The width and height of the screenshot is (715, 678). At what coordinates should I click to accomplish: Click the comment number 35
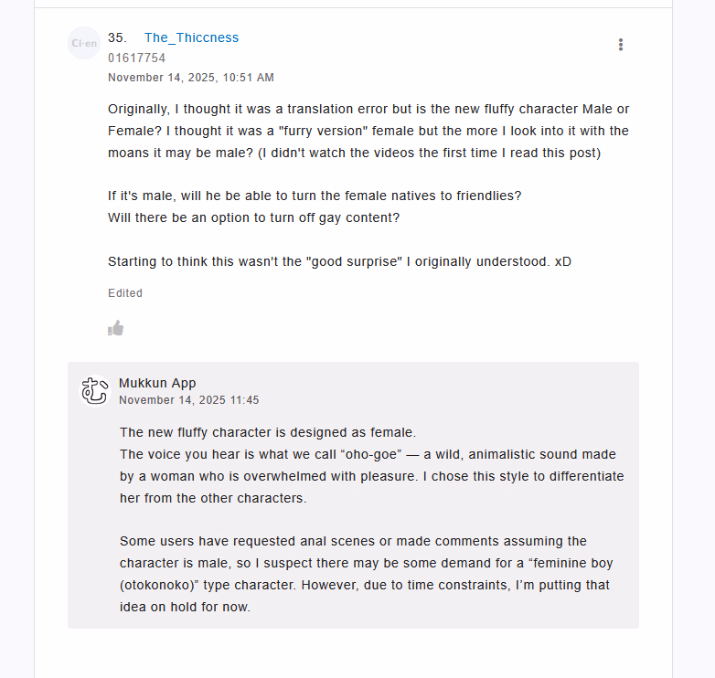tap(116, 37)
